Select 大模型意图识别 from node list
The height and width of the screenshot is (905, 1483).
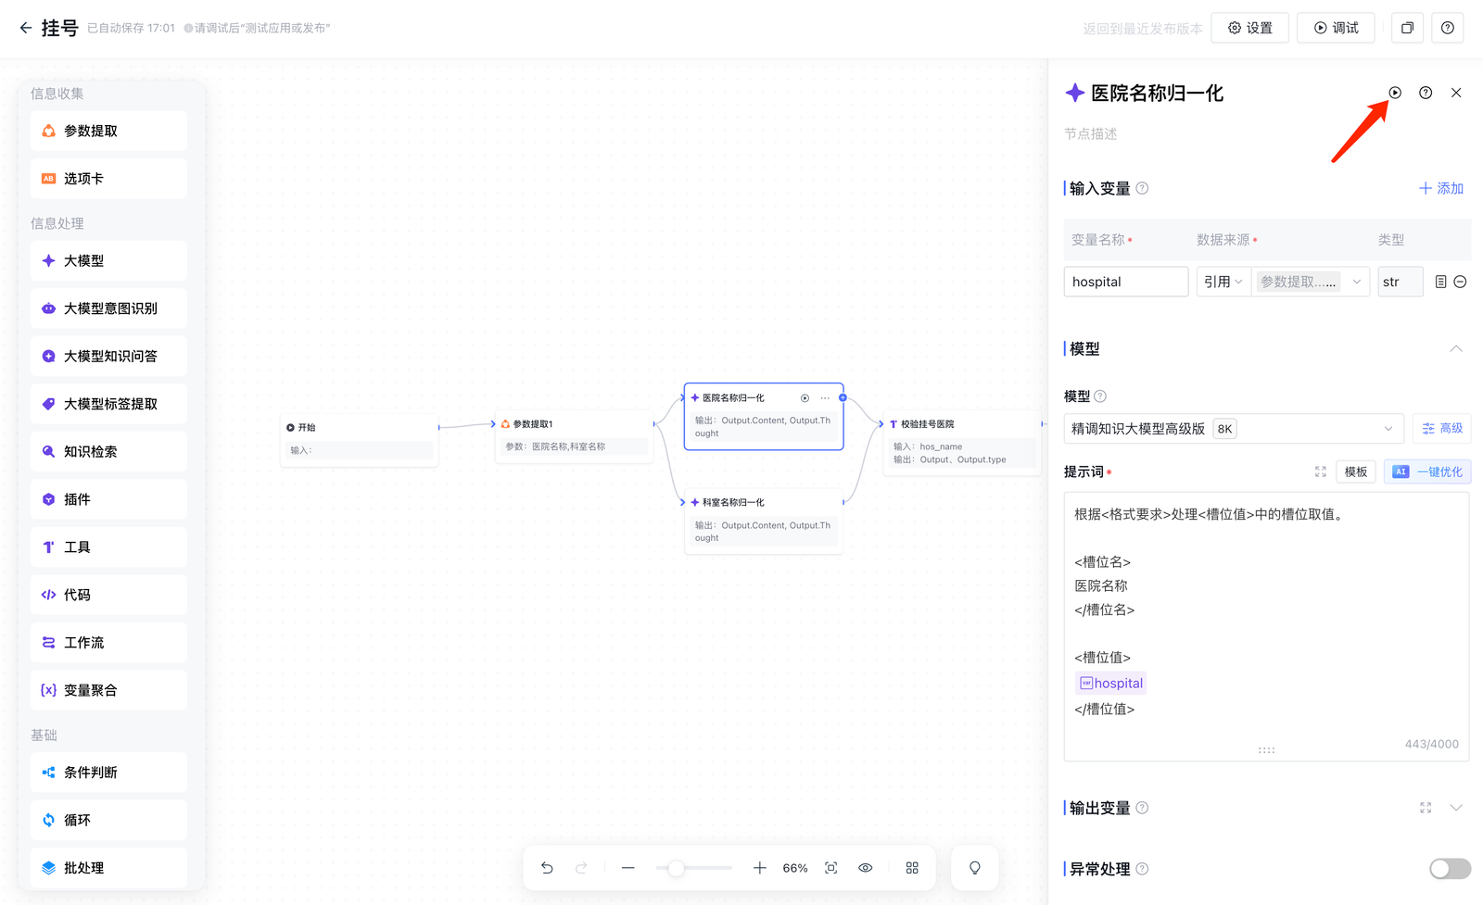[x=109, y=308]
